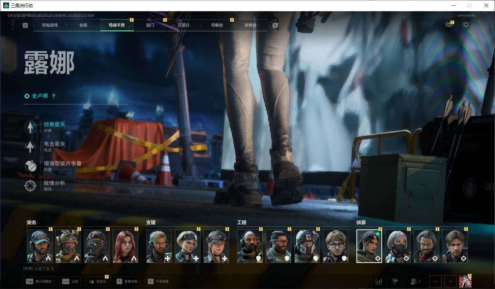
Task: Click the 增强型破片手雷 grenade icon
Action: pyautogui.click(x=30, y=166)
